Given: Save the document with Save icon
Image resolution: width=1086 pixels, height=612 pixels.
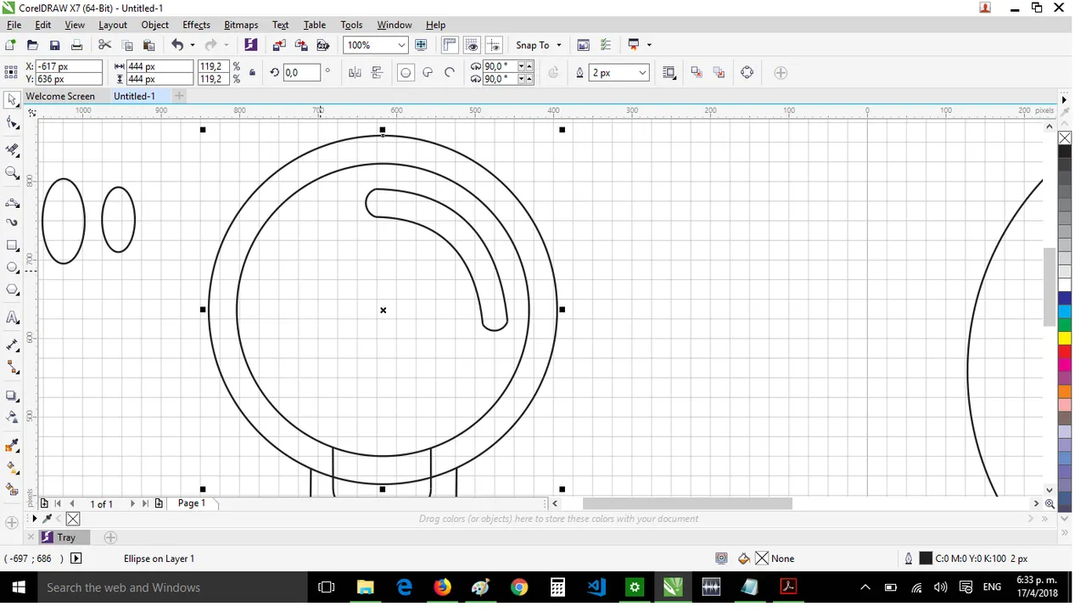Looking at the screenshot, I should pyautogui.click(x=54, y=45).
